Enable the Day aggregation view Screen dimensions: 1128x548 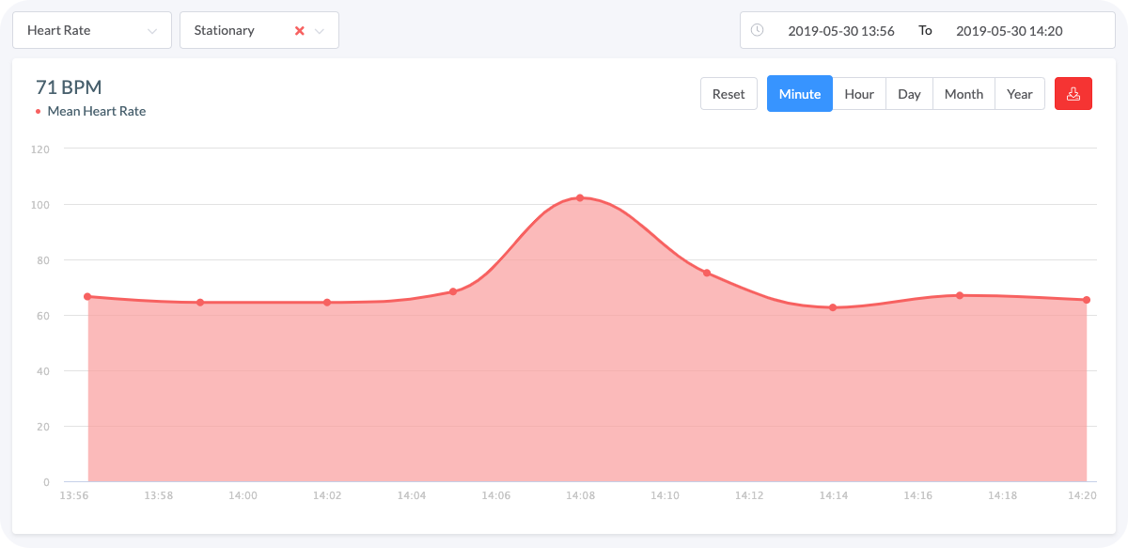click(908, 93)
